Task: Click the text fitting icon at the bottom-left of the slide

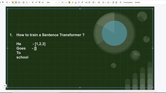Action: pyautogui.click(x=5, y=86)
